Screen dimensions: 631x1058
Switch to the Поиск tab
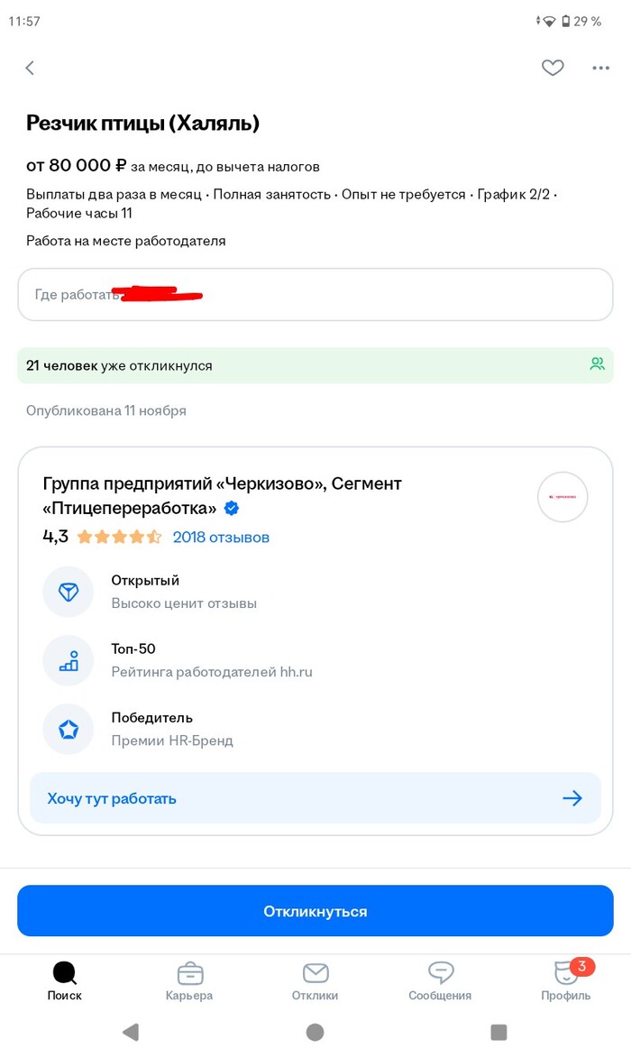(x=64, y=983)
